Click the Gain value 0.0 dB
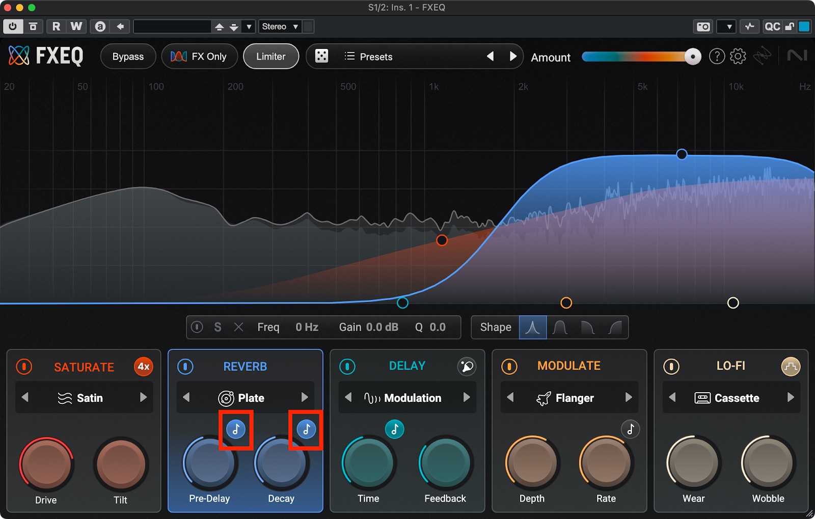The width and height of the screenshot is (815, 519). pyautogui.click(x=382, y=327)
